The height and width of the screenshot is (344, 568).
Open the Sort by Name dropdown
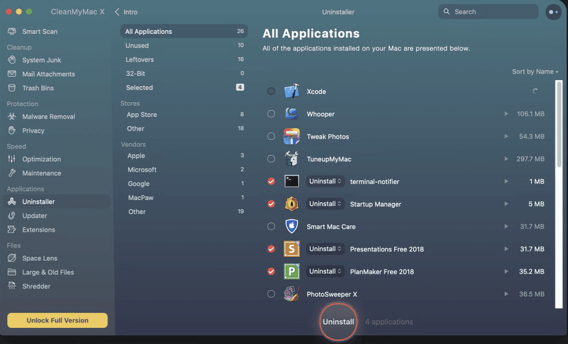[535, 72]
